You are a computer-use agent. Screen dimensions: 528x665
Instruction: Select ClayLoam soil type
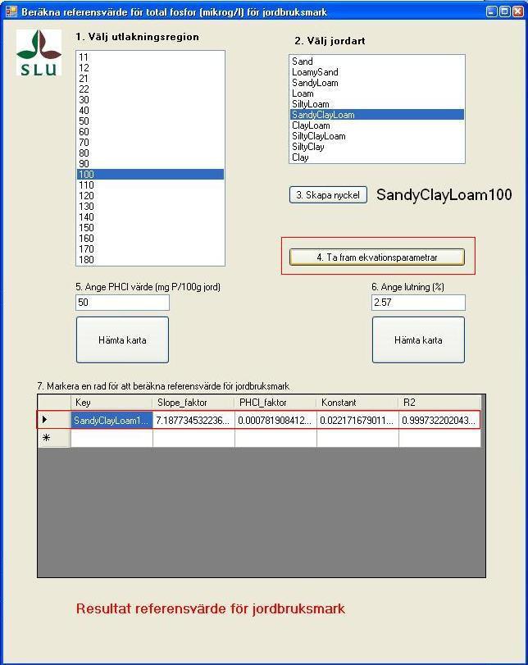[377, 125]
